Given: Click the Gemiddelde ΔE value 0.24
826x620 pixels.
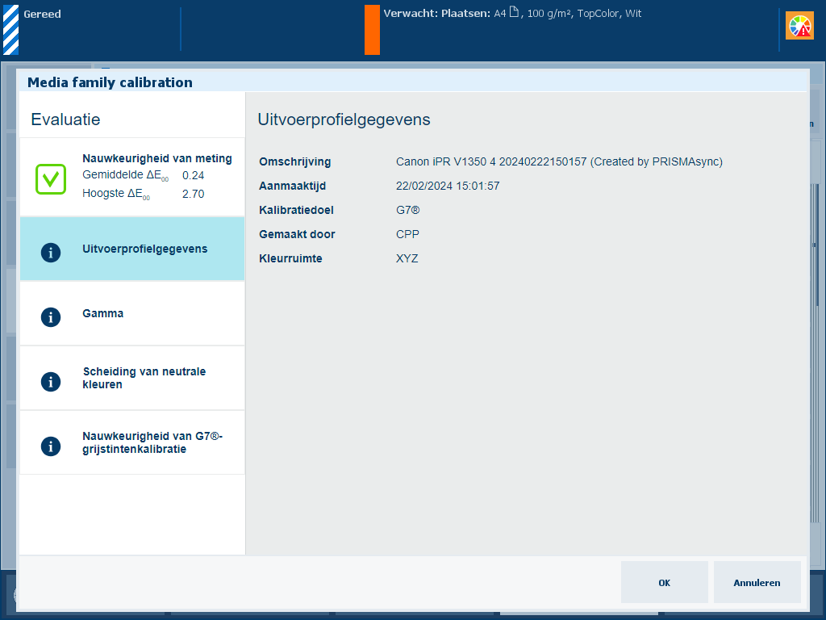Looking at the screenshot, I should coord(194,175).
